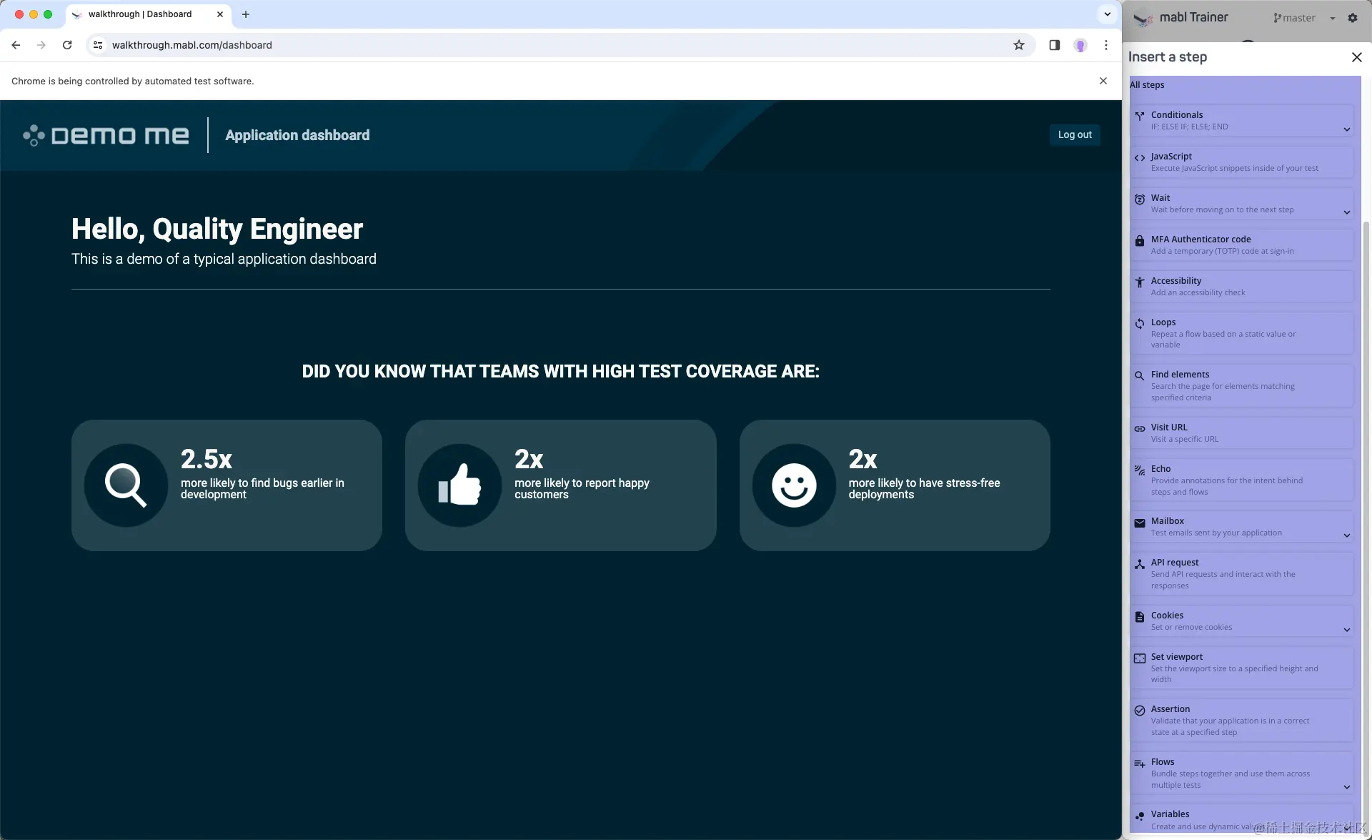Expand the Conditionals step options
1372x840 pixels.
1346,129
